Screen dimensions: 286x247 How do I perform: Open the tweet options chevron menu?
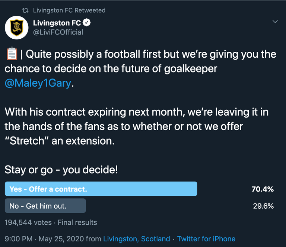[x=275, y=22]
